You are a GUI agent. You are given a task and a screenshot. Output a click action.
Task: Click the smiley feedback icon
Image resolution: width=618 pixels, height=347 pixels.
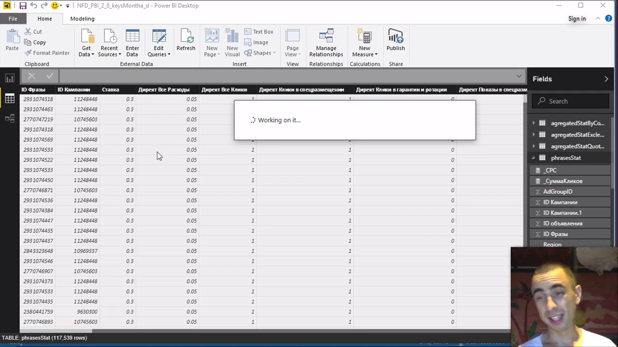[x=55, y=6]
